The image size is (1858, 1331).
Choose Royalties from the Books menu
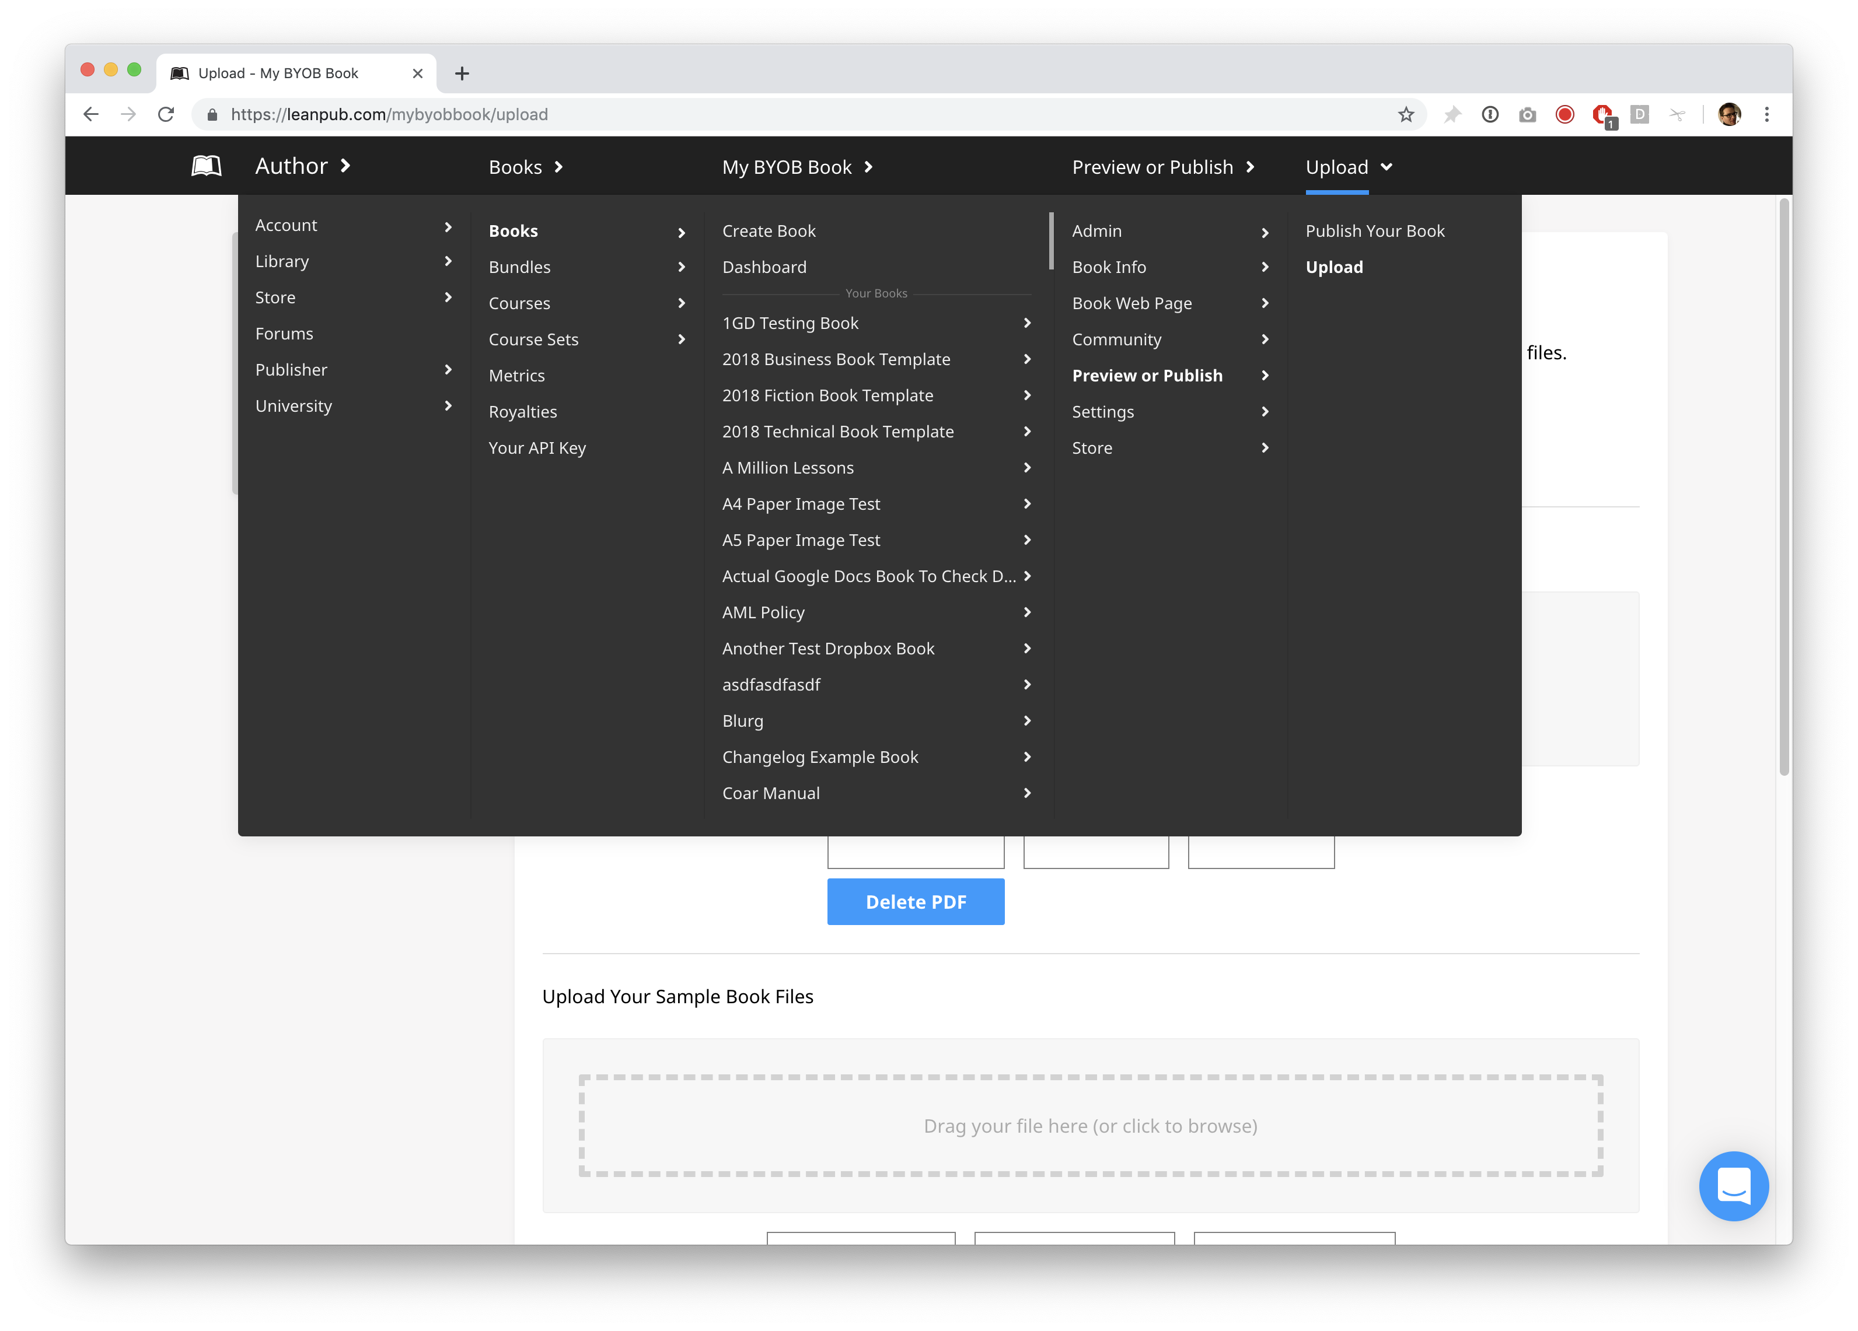(523, 412)
